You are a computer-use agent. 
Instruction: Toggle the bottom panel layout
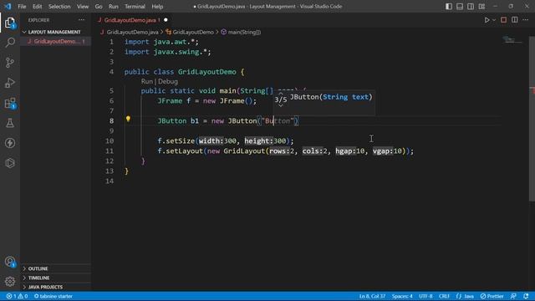point(460,7)
